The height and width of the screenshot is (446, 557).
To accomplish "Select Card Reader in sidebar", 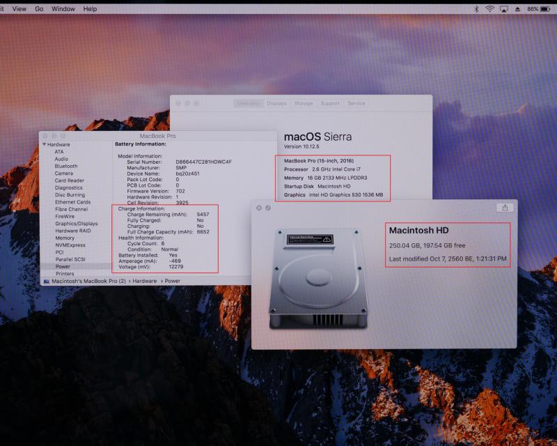I will tap(70, 180).
